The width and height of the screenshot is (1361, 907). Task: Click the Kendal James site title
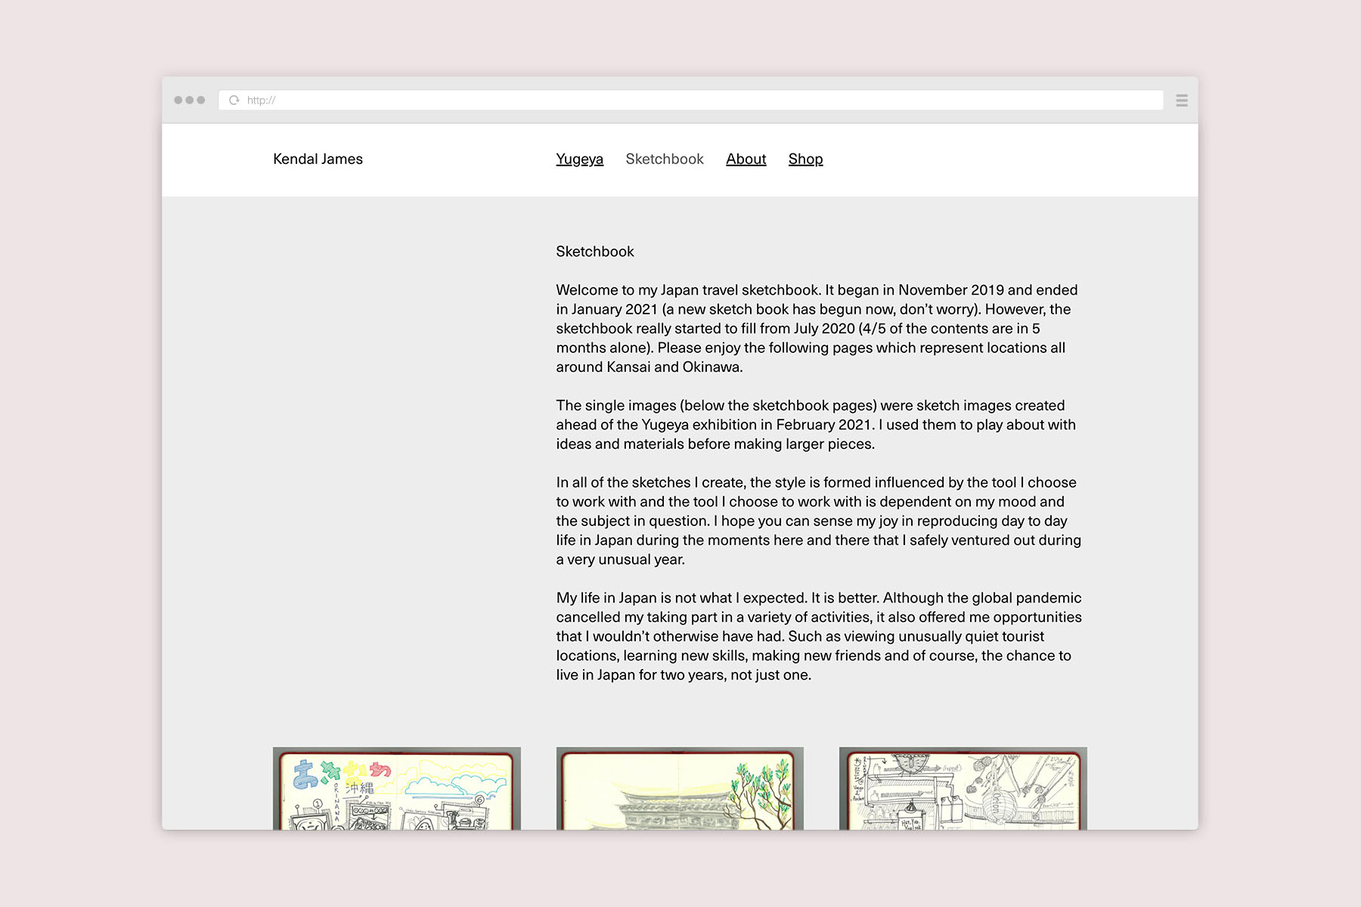pyautogui.click(x=318, y=159)
